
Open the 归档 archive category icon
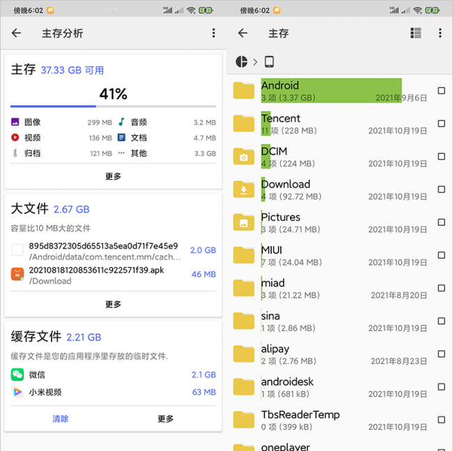(15, 153)
